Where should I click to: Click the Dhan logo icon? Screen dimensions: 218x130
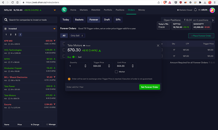coord(64,10)
